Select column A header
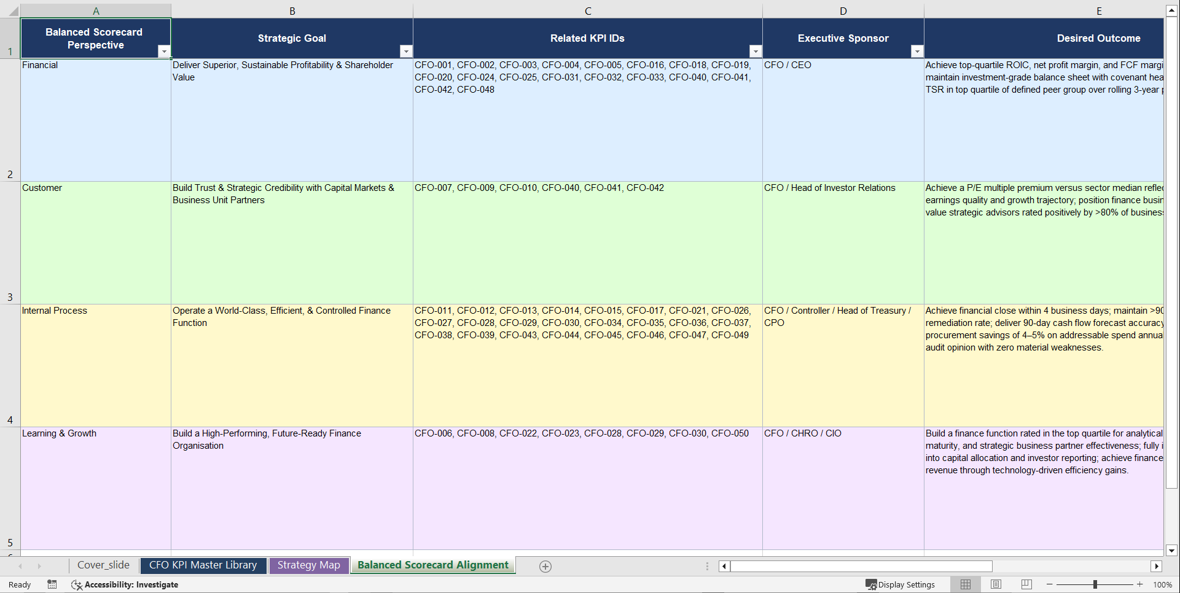1180x593 pixels. [96, 11]
